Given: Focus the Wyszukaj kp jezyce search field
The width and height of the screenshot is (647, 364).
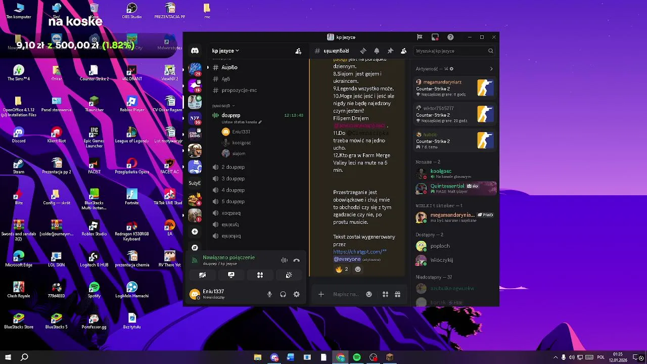Looking at the screenshot, I should coord(454,51).
